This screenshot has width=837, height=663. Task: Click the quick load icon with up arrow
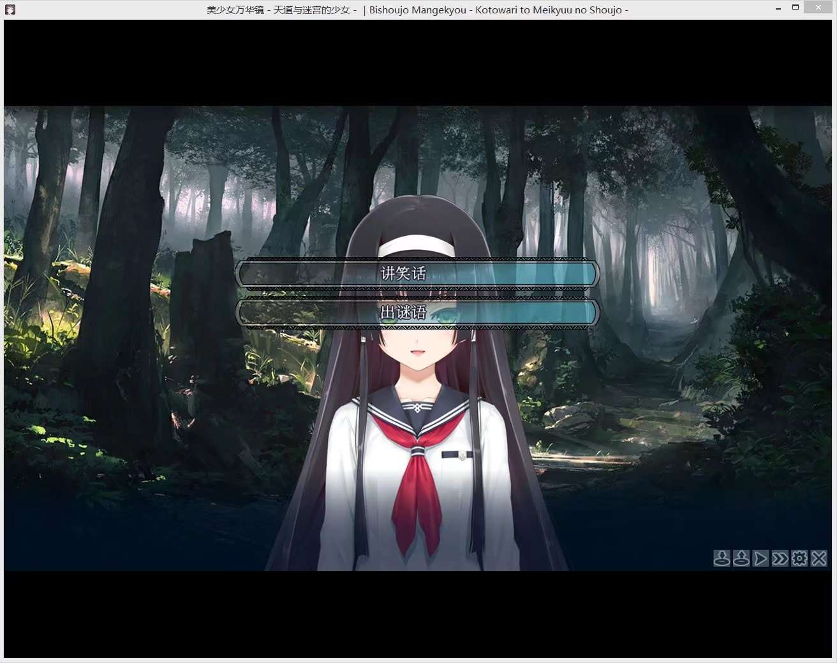point(741,558)
